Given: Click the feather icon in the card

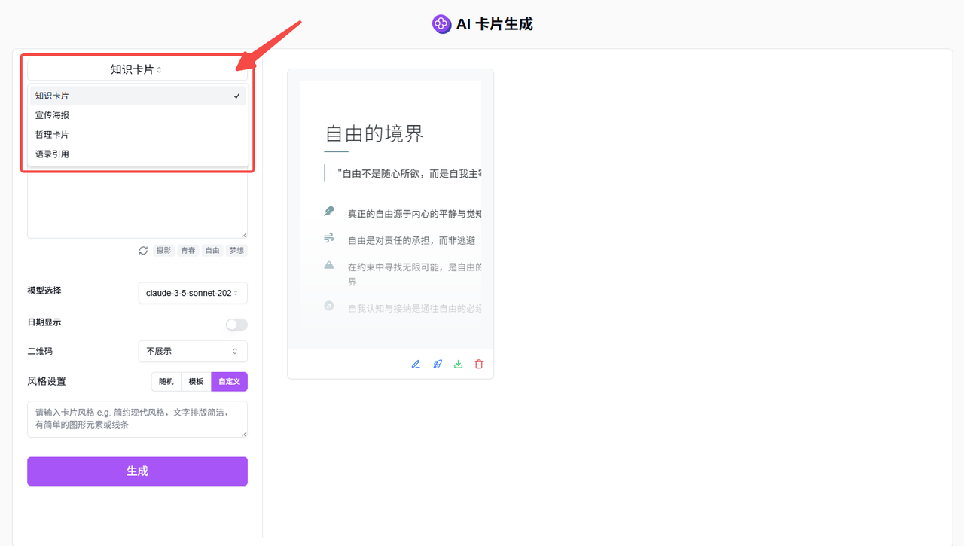Looking at the screenshot, I should coord(329,212).
